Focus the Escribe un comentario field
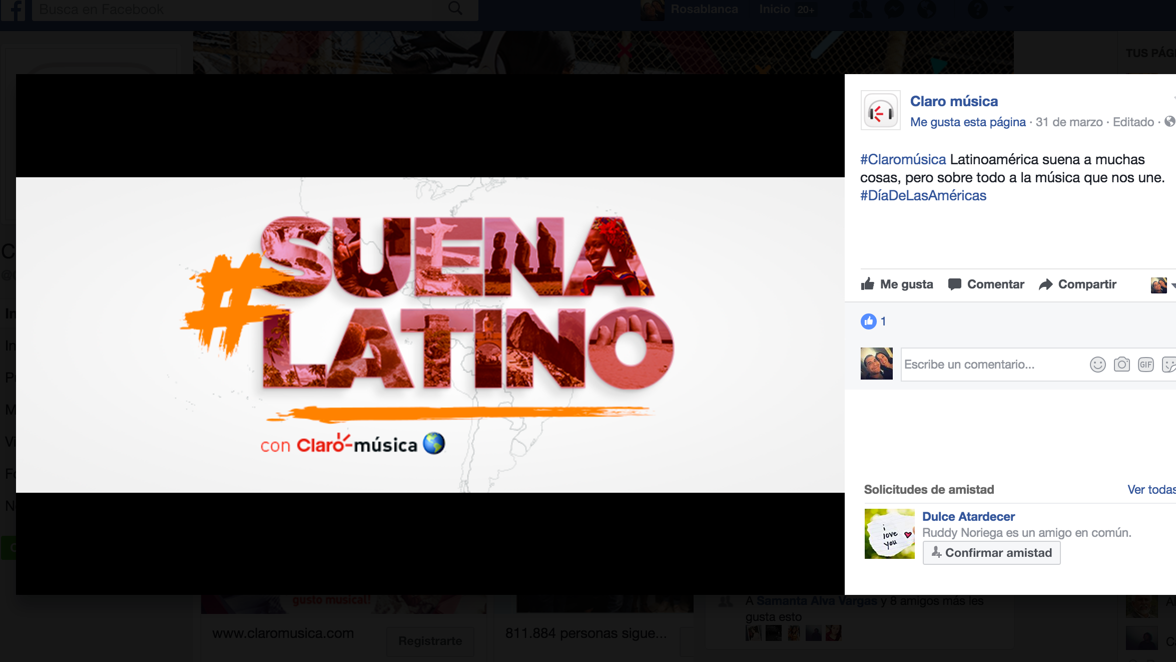This screenshot has height=662, width=1176. 993,365
